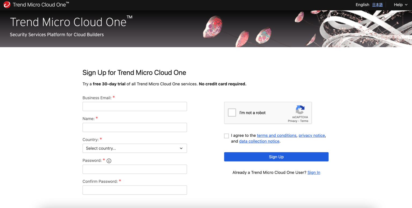Open the privacy notice link
Image resolution: width=412 pixels, height=208 pixels.
pos(312,135)
